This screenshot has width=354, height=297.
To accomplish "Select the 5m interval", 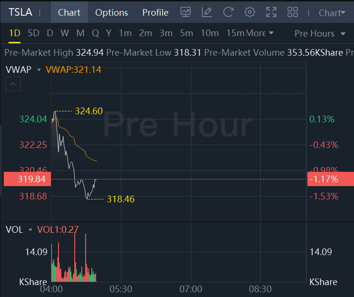I will click(186, 33).
